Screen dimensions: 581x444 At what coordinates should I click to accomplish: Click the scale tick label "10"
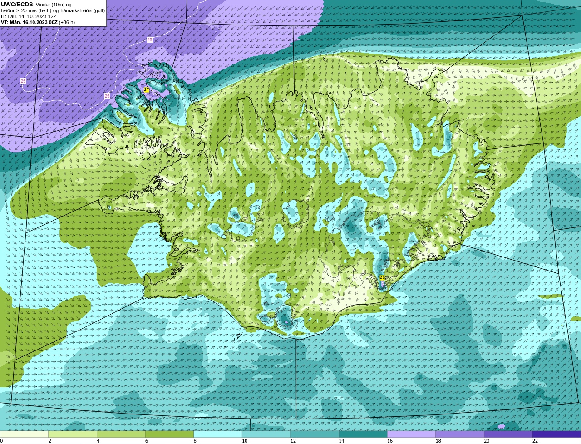(x=245, y=441)
